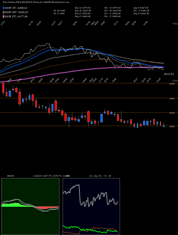
Task: Click the Pre C previous close value
Action: pos(112,16)
